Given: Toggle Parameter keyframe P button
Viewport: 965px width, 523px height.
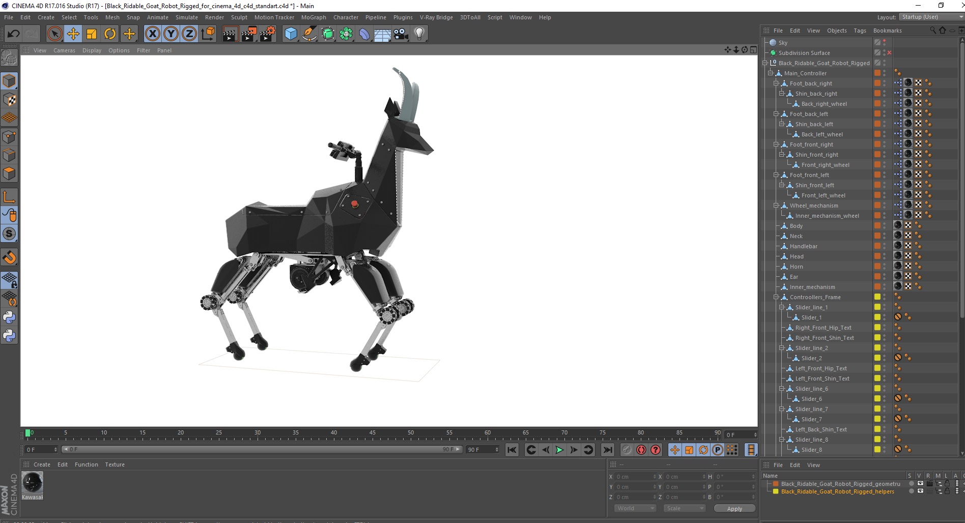Looking at the screenshot, I should tap(718, 450).
